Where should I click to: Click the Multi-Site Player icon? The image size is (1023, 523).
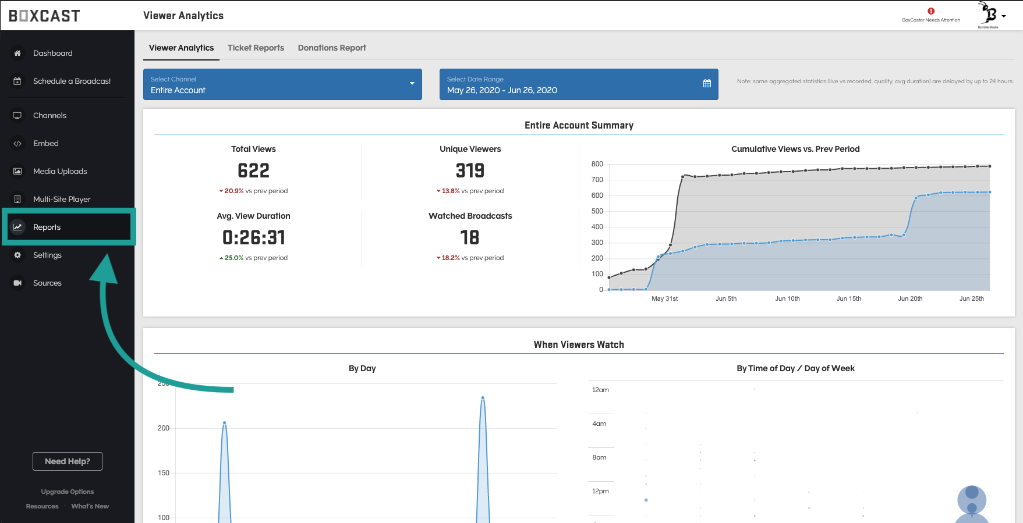(x=17, y=200)
